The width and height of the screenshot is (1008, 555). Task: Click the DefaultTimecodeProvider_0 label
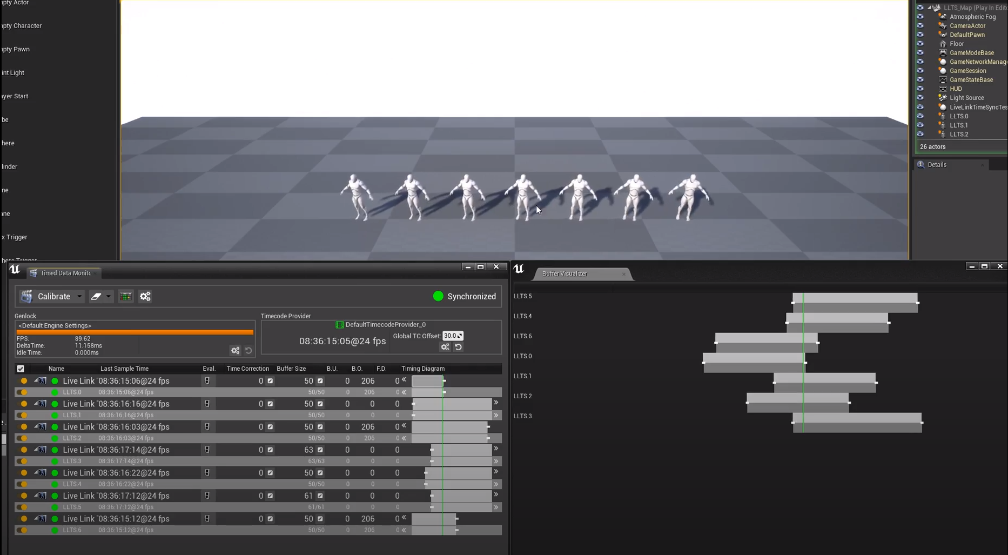[386, 325]
